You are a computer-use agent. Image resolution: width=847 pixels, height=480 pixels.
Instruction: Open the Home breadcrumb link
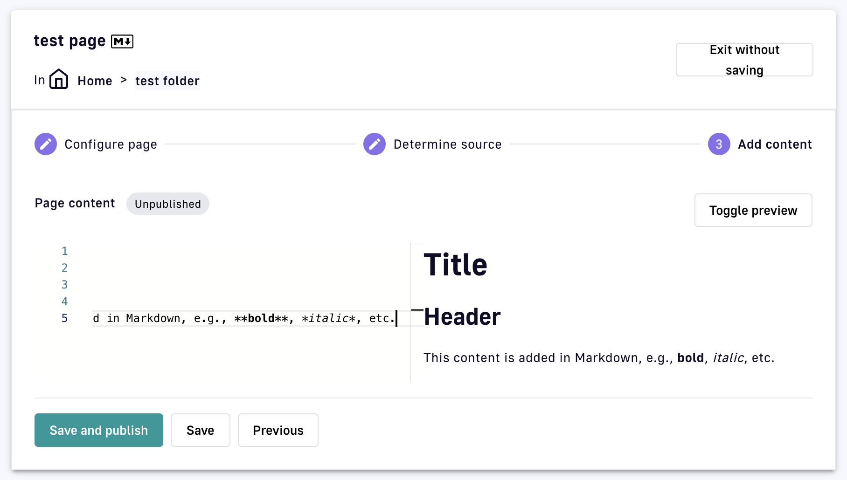[x=95, y=81]
